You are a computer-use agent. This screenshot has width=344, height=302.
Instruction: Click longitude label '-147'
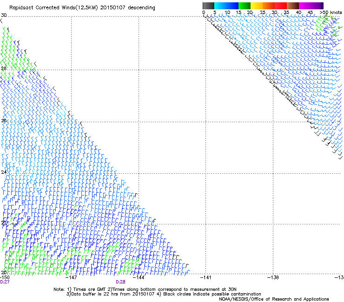[71, 277]
